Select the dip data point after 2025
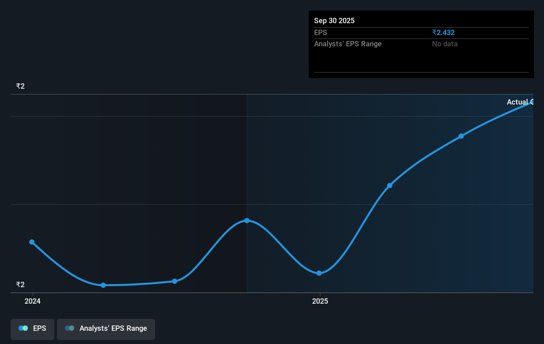 tap(319, 273)
